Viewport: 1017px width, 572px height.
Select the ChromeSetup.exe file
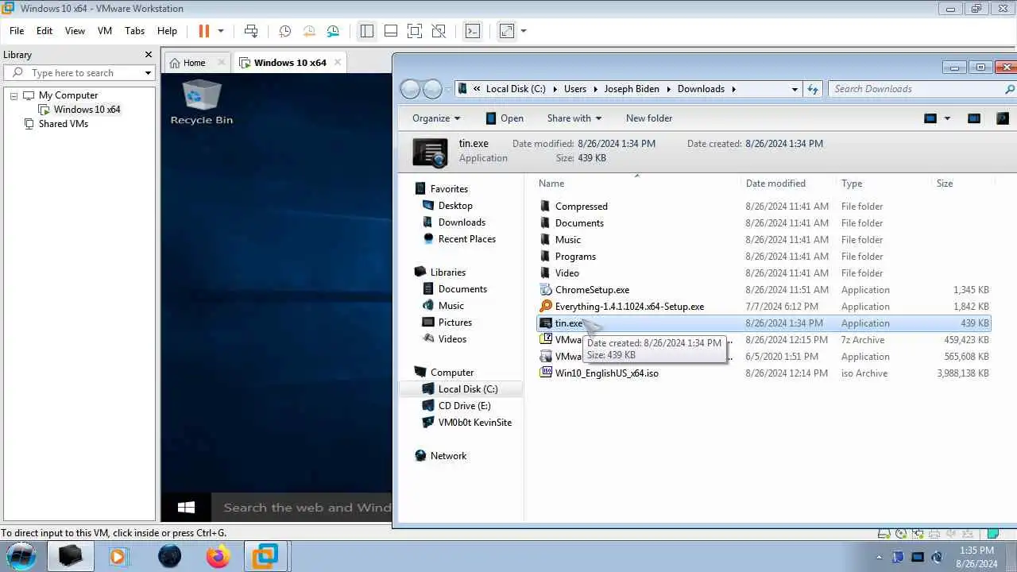coord(592,290)
